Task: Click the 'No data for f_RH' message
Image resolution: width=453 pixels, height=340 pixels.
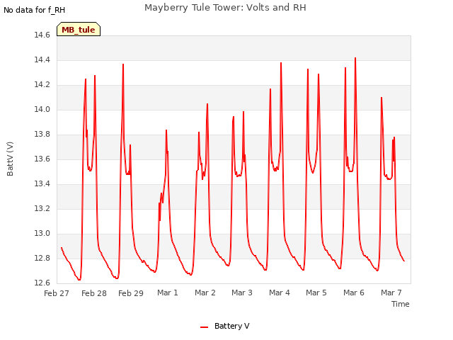Action: coord(34,10)
